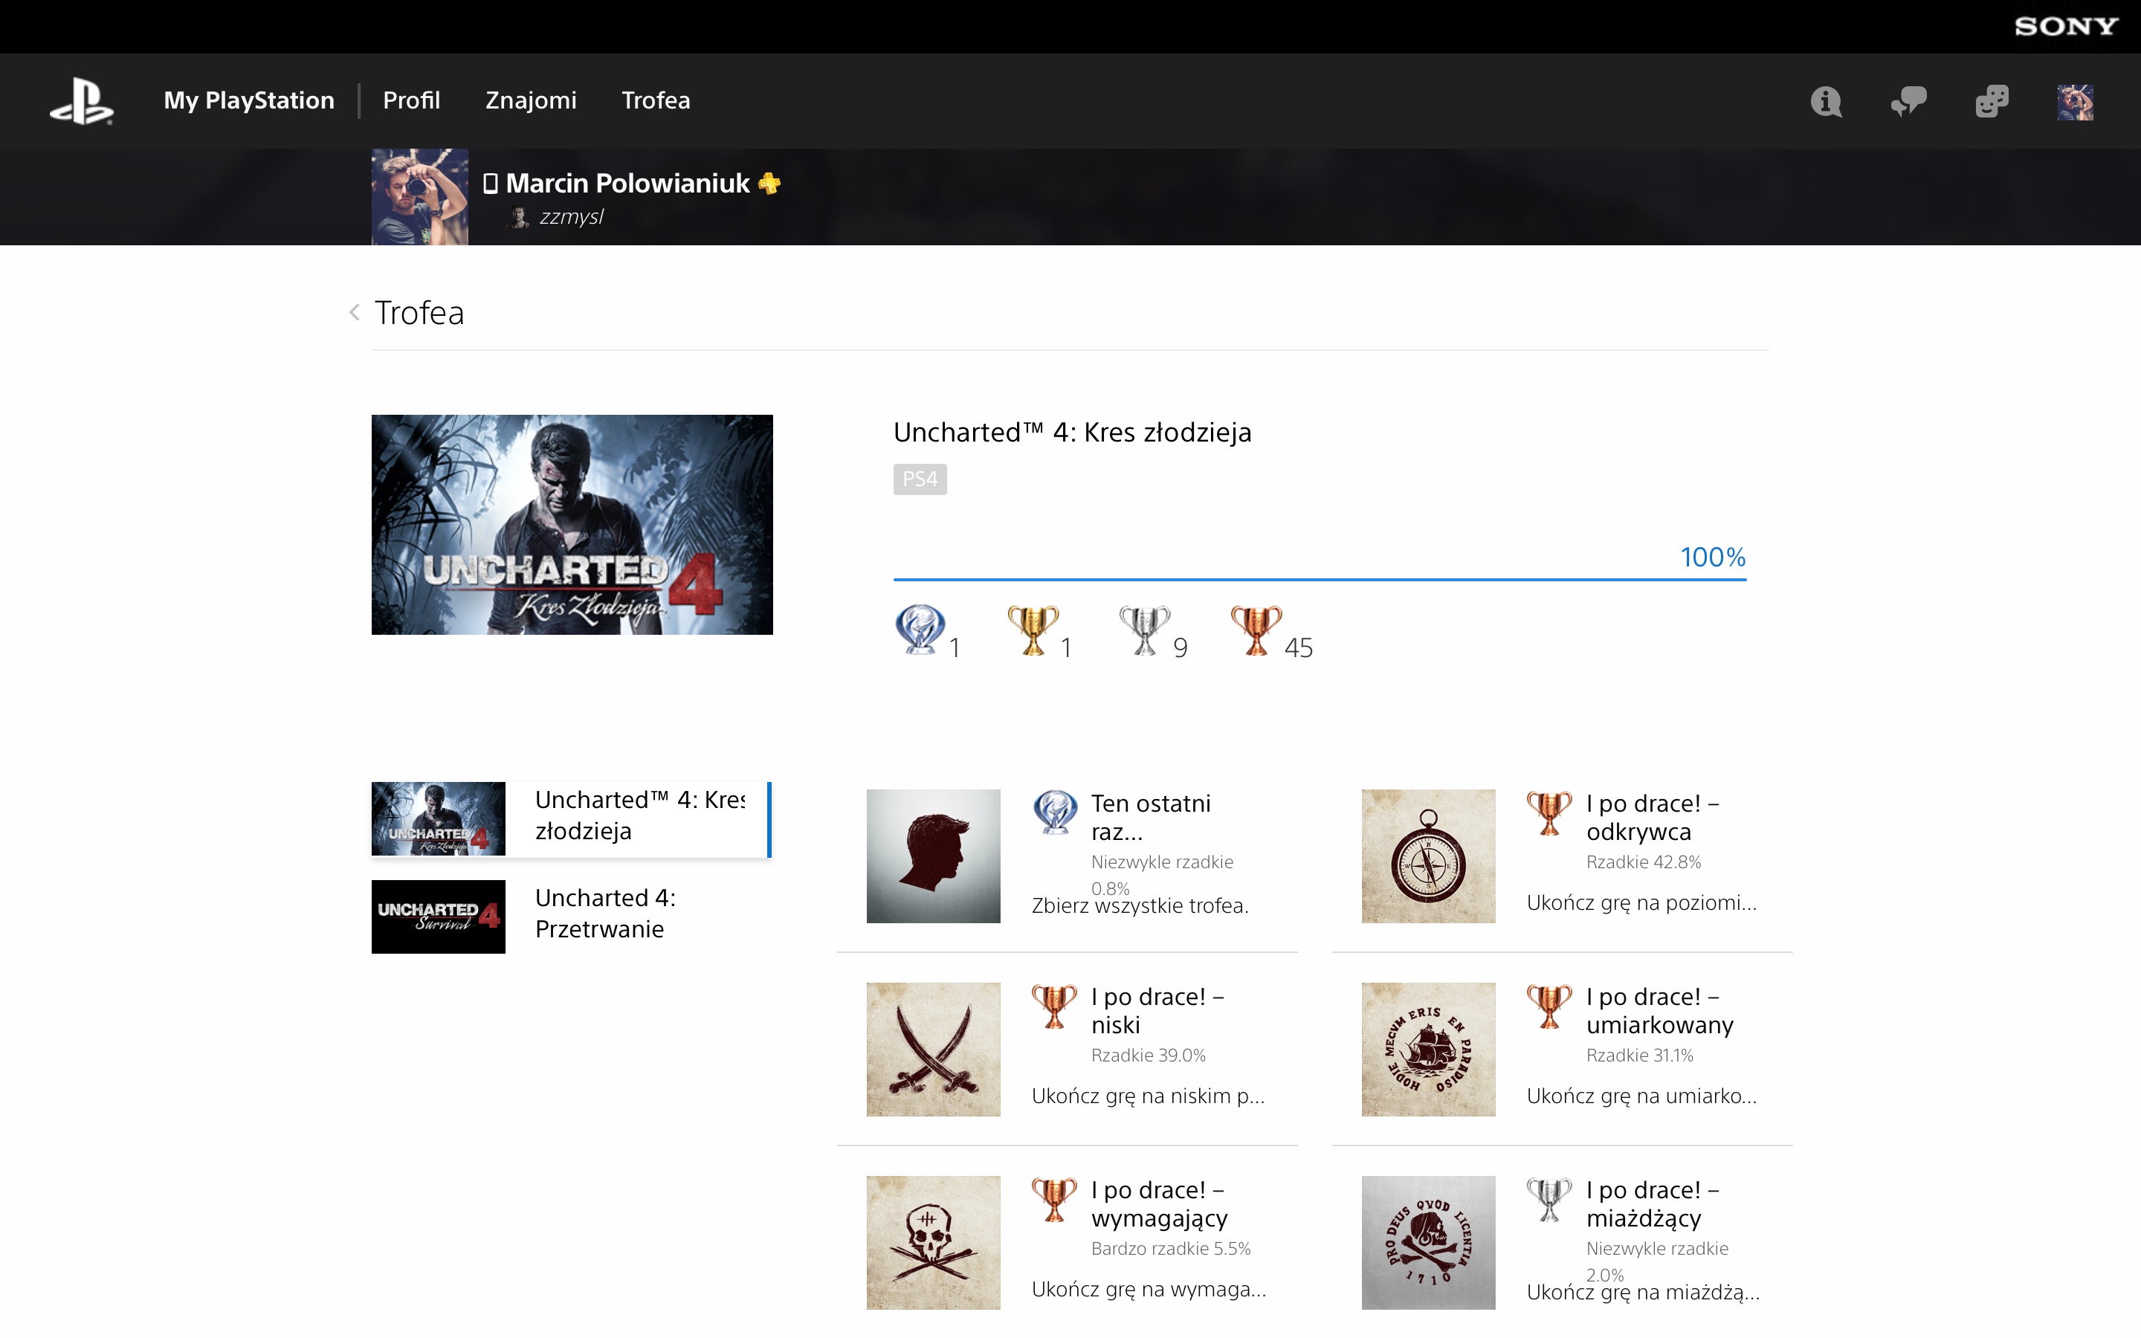Screen dimensions: 2141x1338
Task: Open the Trofea menu item
Action: tap(656, 100)
